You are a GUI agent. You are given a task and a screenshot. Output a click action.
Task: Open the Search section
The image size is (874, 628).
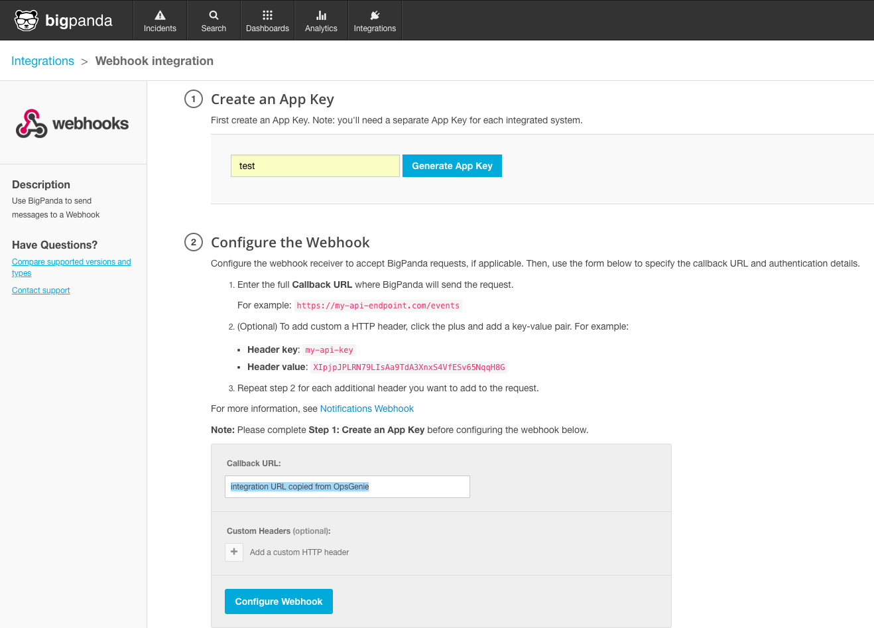click(214, 21)
